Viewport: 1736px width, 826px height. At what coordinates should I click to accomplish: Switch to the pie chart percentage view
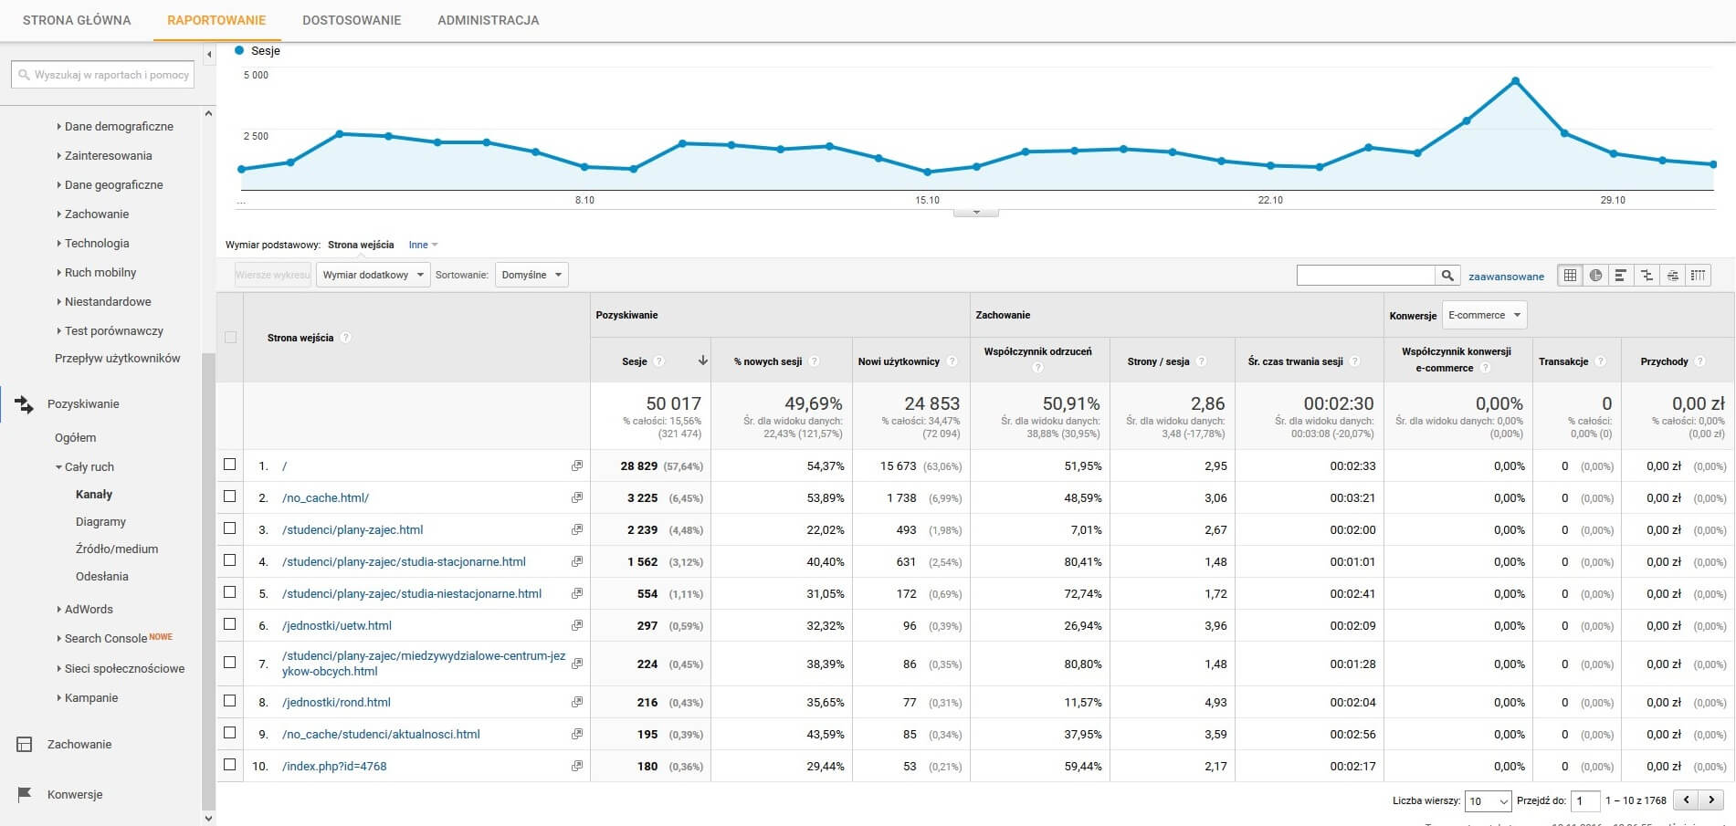tap(1595, 275)
